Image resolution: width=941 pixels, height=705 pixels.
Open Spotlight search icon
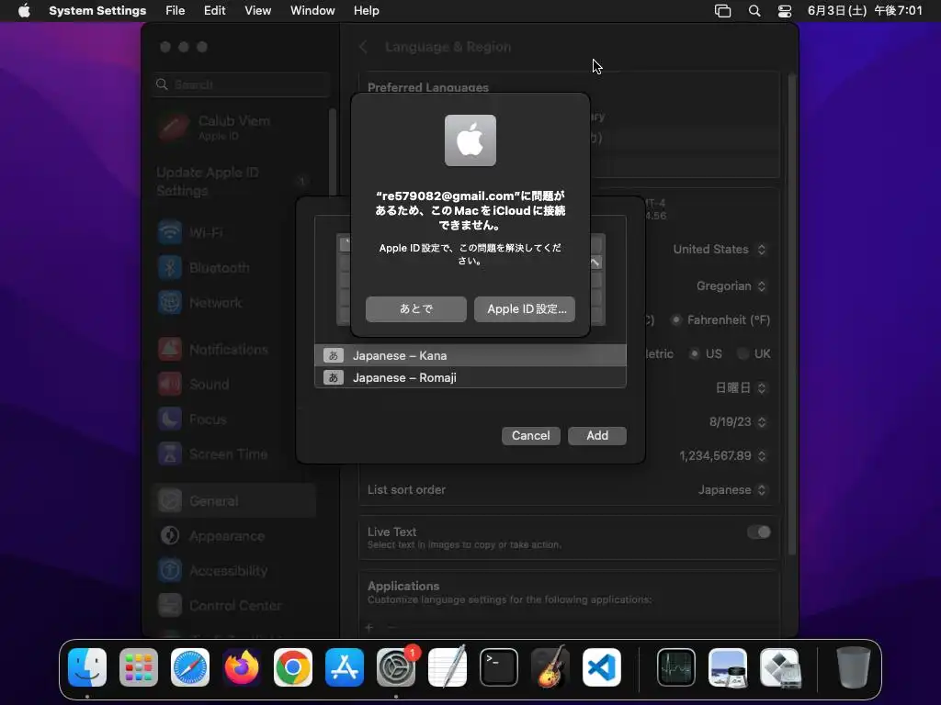coord(754,11)
